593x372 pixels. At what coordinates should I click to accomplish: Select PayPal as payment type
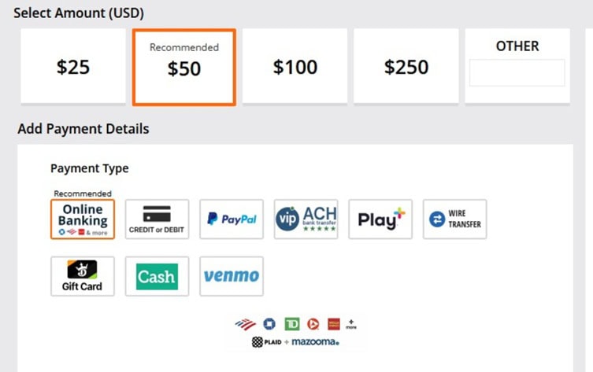tap(232, 219)
